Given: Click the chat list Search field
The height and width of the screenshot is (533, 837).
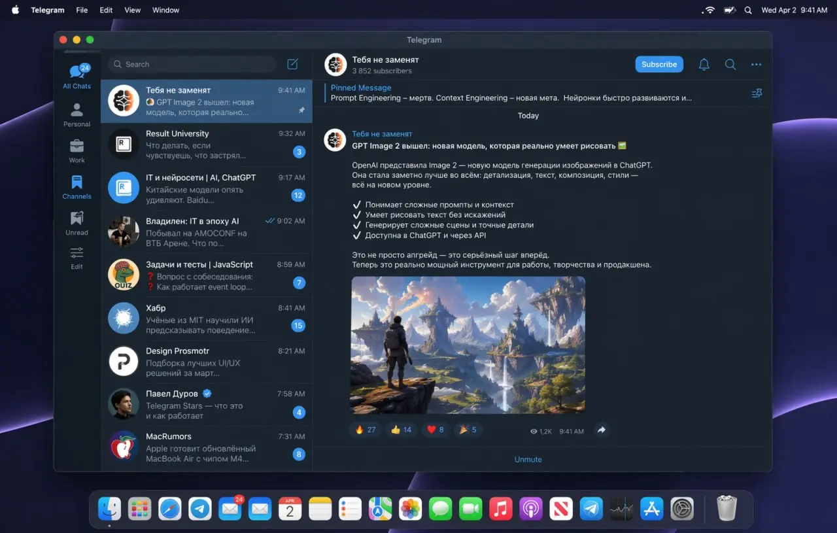Looking at the screenshot, I should [192, 64].
